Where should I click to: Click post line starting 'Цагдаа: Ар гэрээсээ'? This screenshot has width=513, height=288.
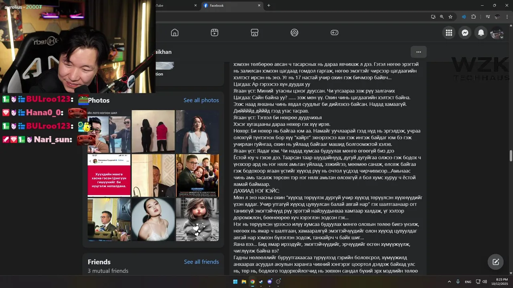(272, 84)
